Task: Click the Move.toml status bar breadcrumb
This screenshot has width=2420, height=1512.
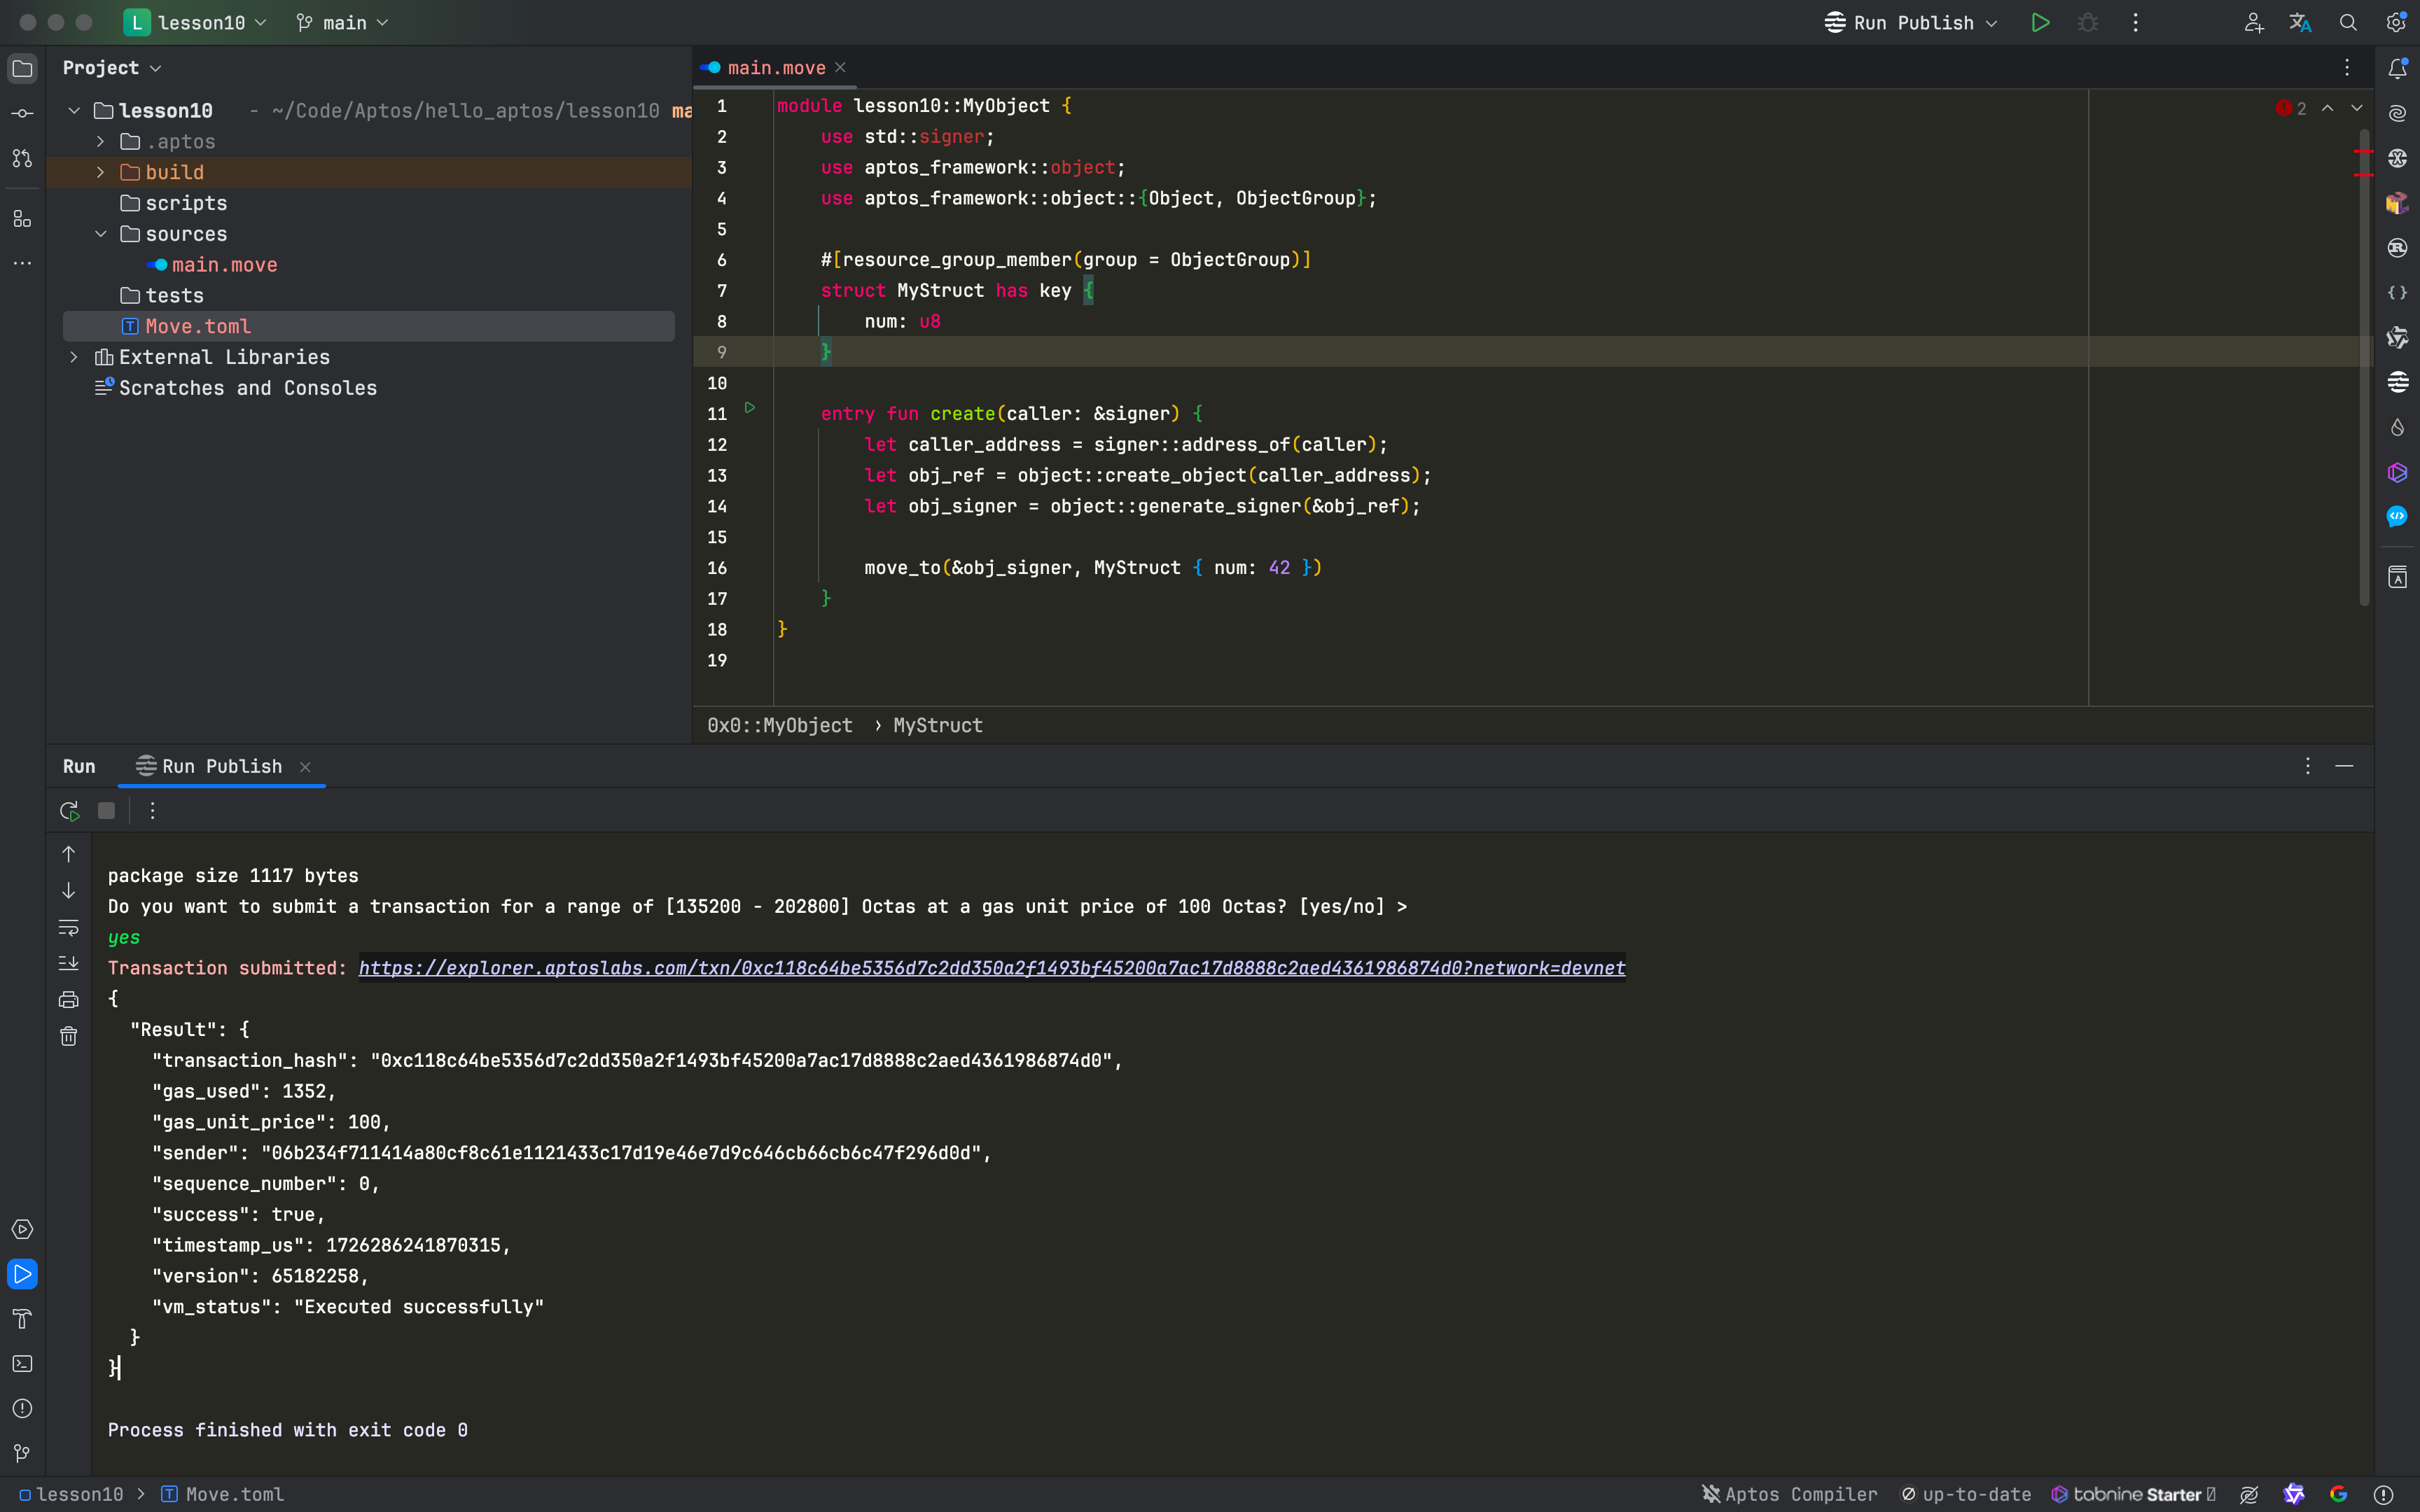Action: [x=223, y=1494]
